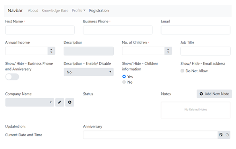
Task: Open the Description Enable/Disable dropdown
Action: (x=89, y=72)
